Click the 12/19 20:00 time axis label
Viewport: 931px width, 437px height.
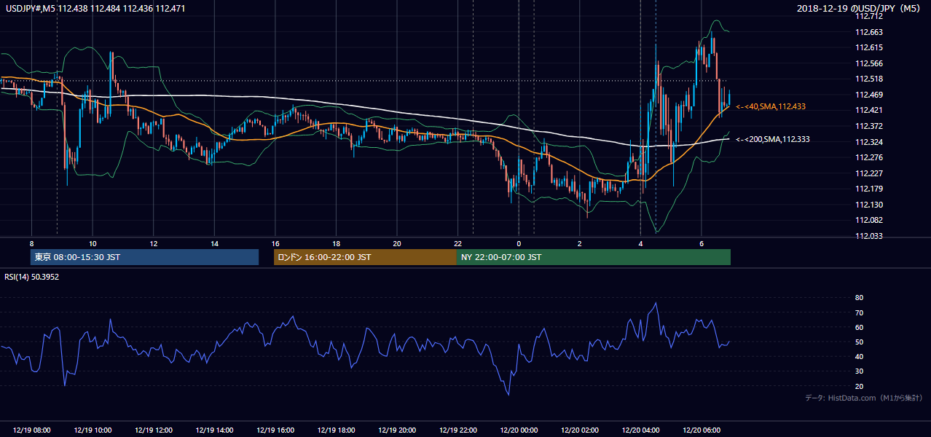[397, 430]
